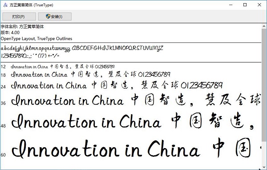Click the window title 方正黄草简体 (TrueType)
Image resolution: width=267 pixels, height=170 pixels.
click(x=31, y=5)
